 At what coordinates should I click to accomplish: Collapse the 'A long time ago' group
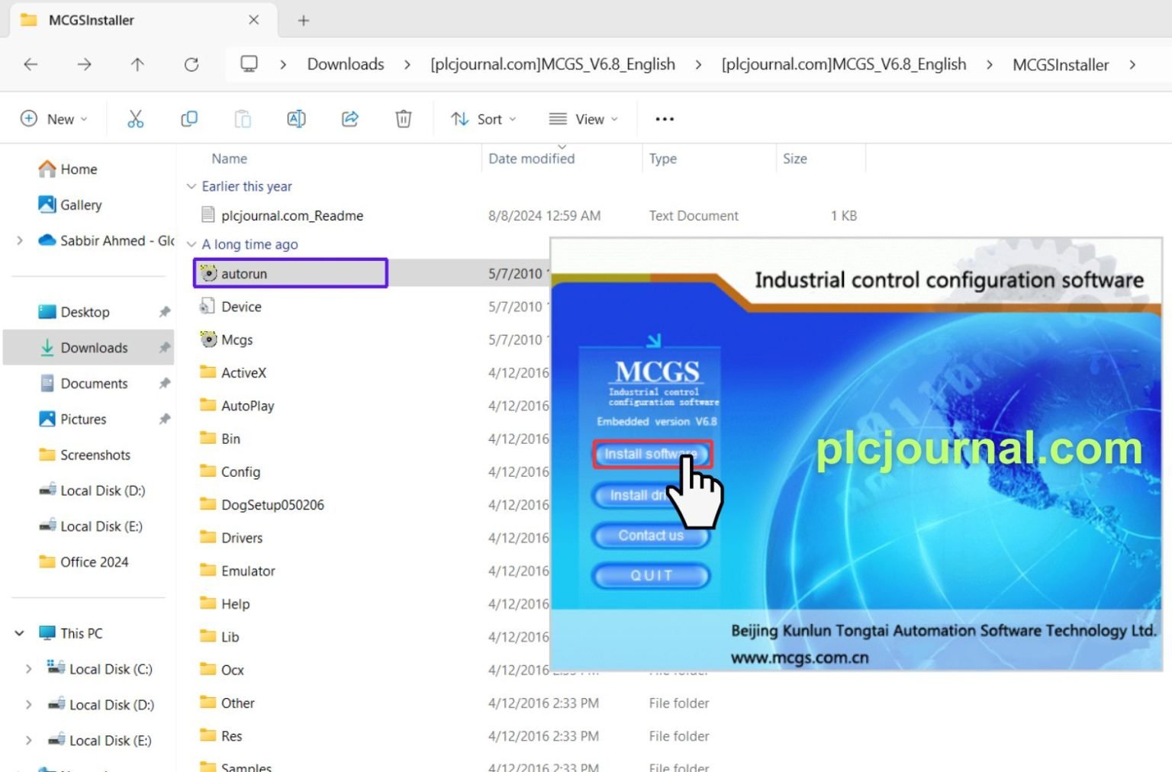(x=191, y=244)
